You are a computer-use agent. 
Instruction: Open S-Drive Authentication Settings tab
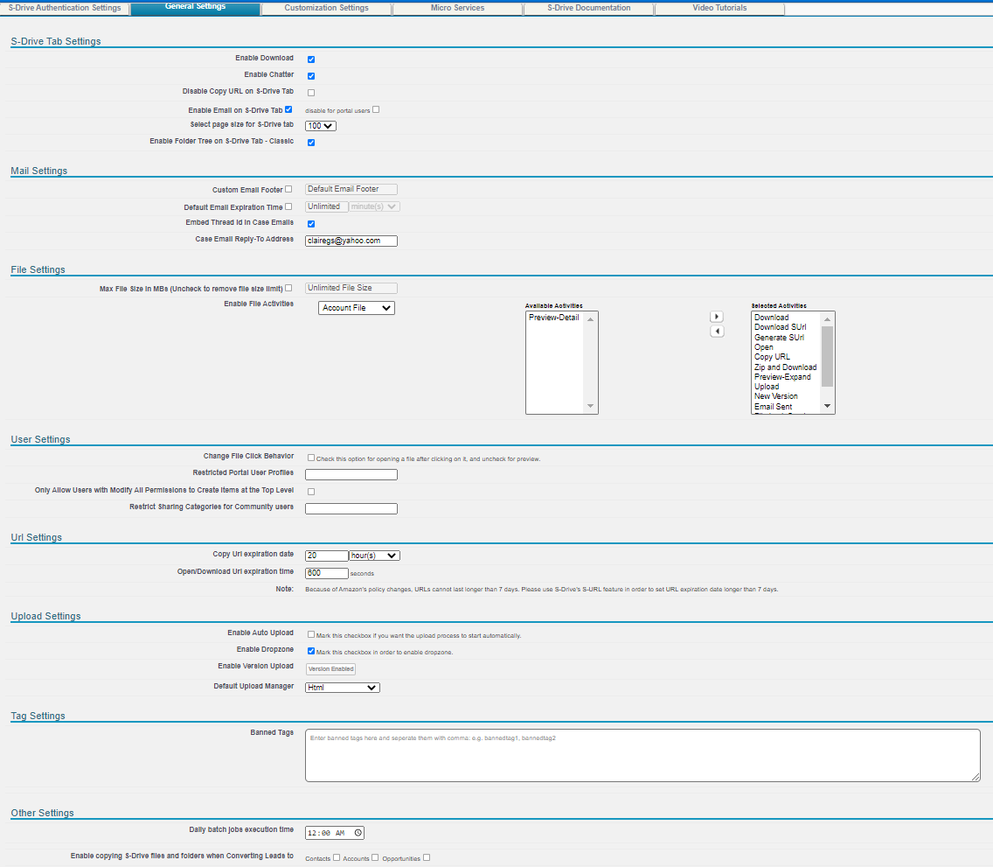[x=65, y=8]
